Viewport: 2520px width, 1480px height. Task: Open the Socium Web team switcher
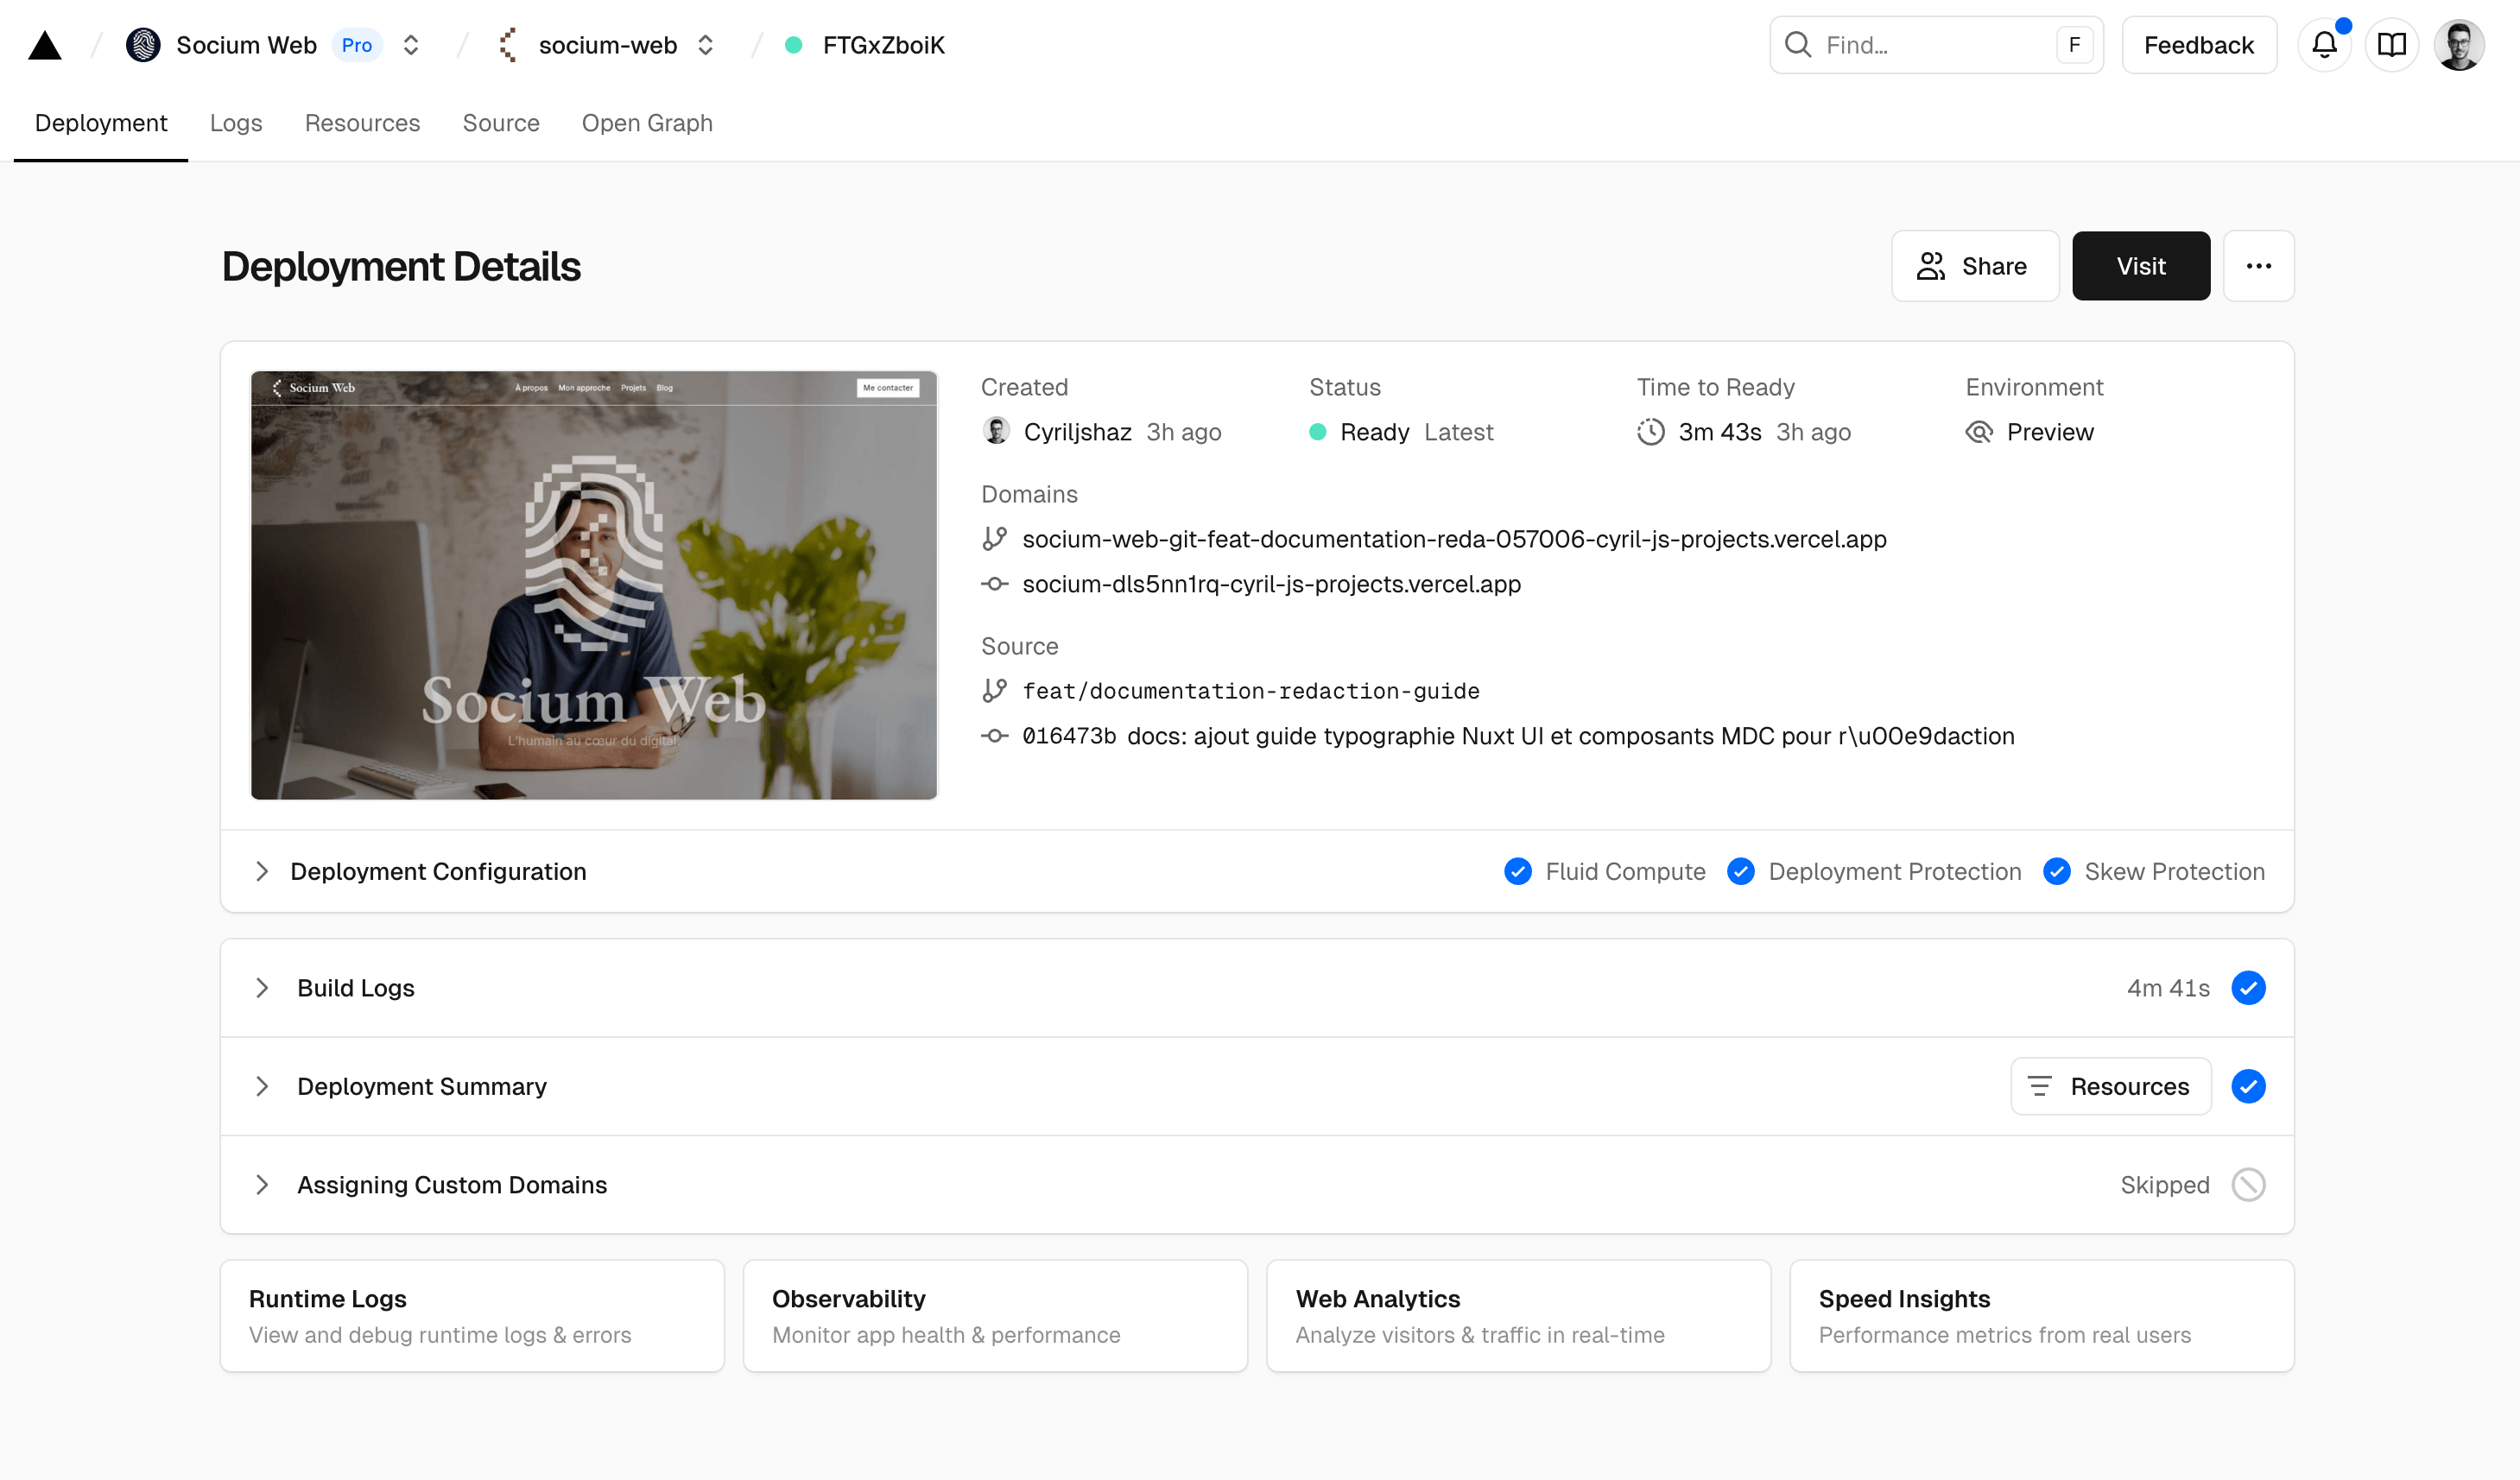(409, 45)
